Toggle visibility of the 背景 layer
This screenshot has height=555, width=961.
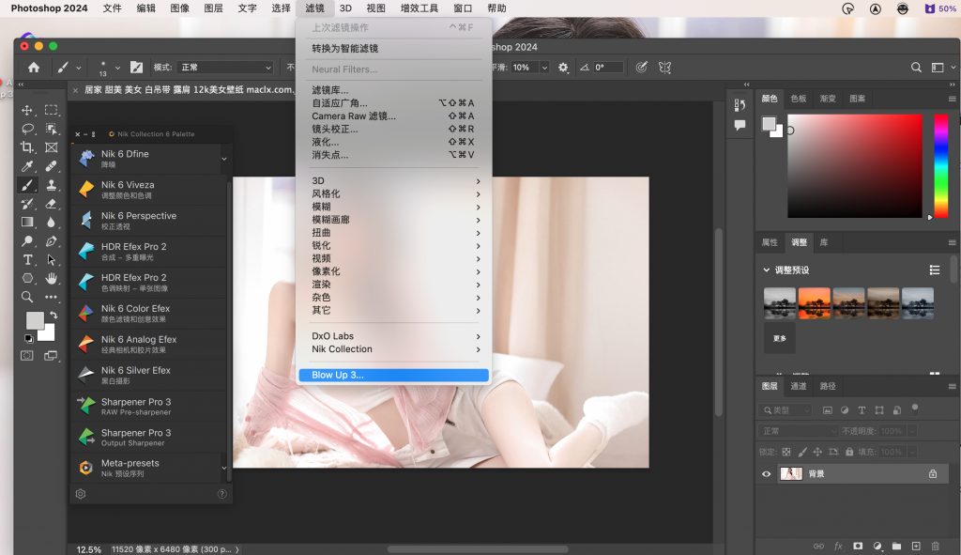tap(765, 473)
